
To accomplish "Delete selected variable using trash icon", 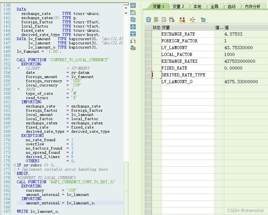I will click(148, 20).
